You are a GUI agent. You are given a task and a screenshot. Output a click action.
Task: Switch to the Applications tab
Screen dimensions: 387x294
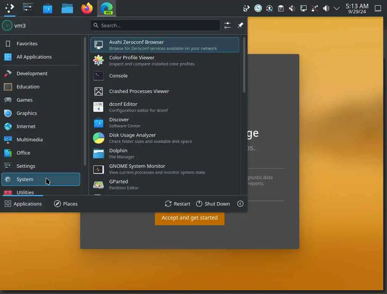click(x=23, y=204)
